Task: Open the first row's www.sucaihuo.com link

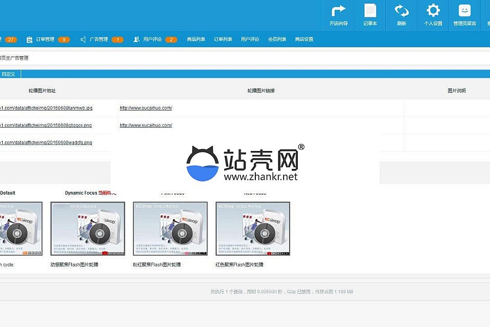Action: point(146,108)
